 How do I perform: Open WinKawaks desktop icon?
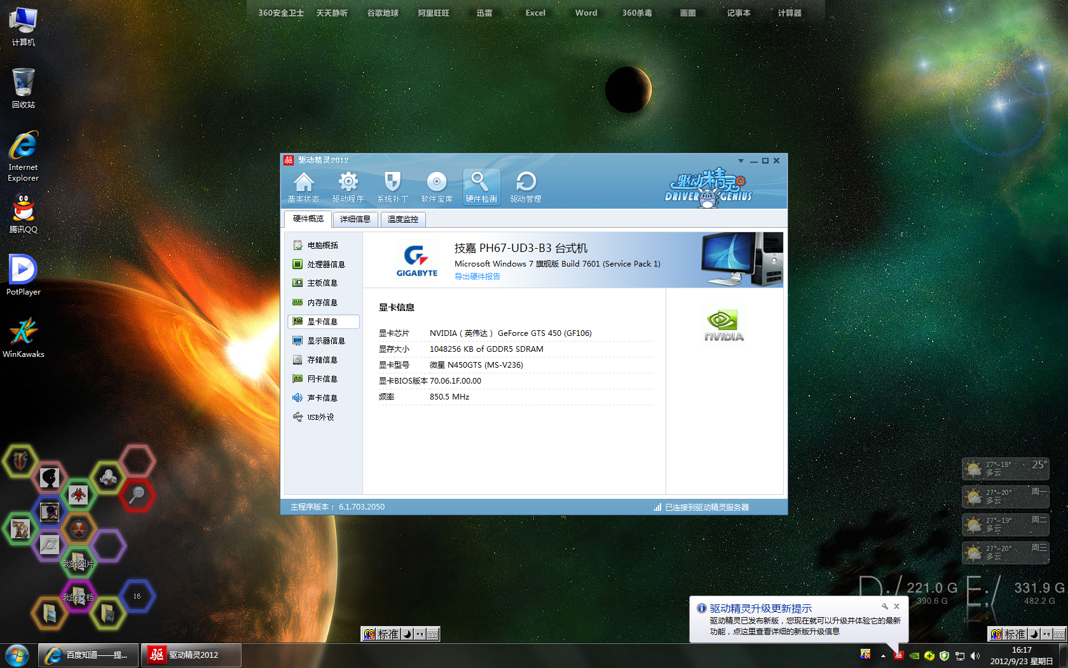coord(24,338)
